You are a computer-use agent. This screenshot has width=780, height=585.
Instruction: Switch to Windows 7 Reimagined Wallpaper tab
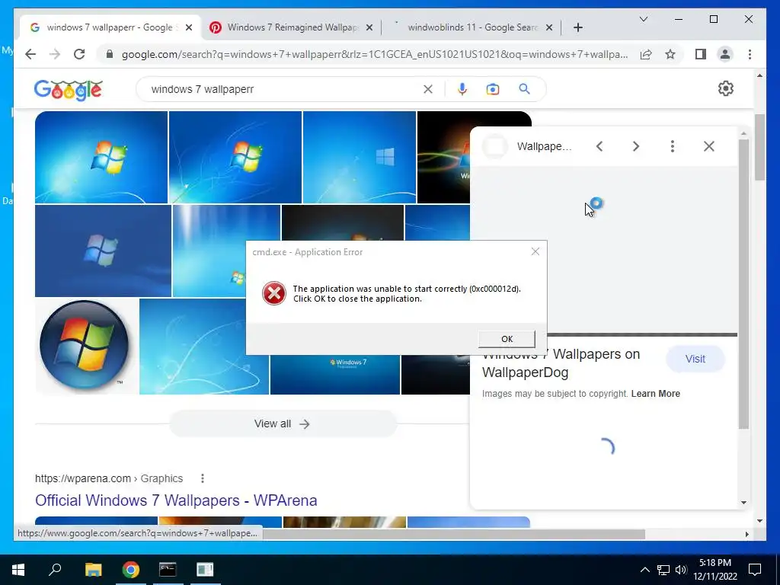point(292,27)
